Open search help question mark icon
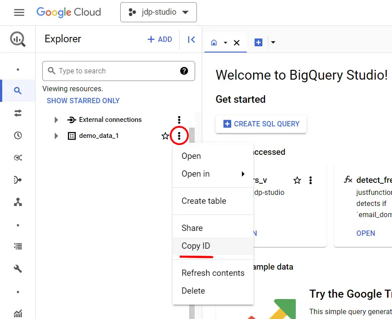The width and height of the screenshot is (392, 319). pos(184,71)
